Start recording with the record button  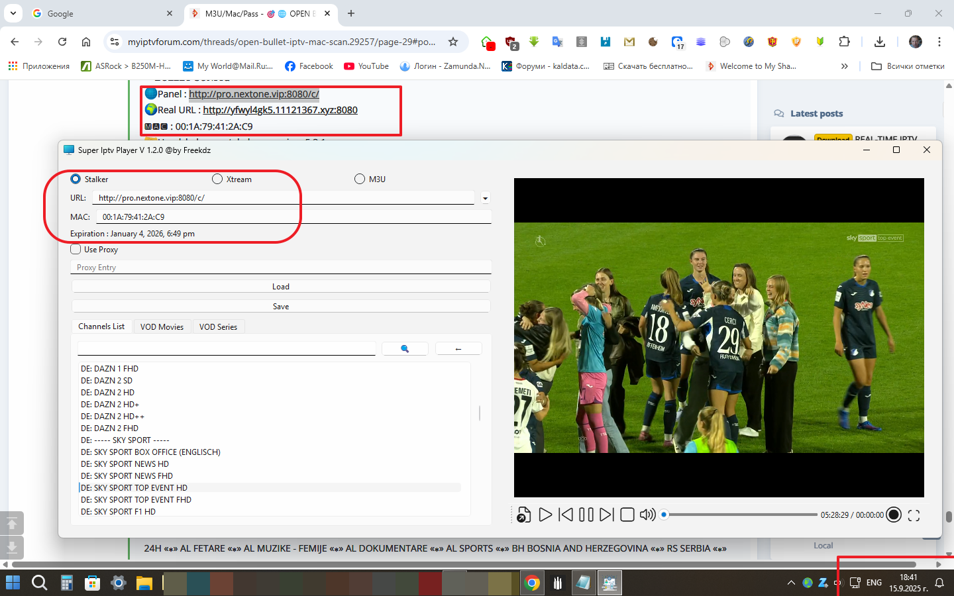pos(894,515)
